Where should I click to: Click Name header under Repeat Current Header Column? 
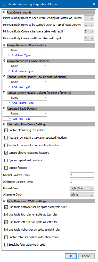tap(29, 98)
